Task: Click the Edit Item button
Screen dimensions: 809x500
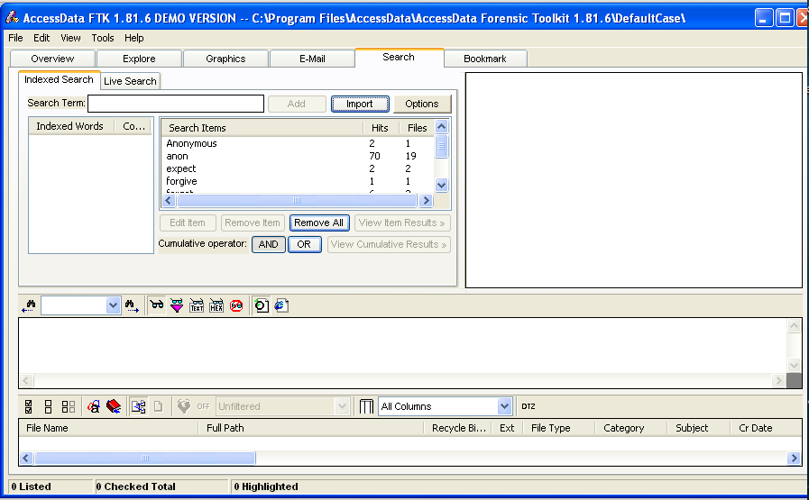Action: pos(188,223)
